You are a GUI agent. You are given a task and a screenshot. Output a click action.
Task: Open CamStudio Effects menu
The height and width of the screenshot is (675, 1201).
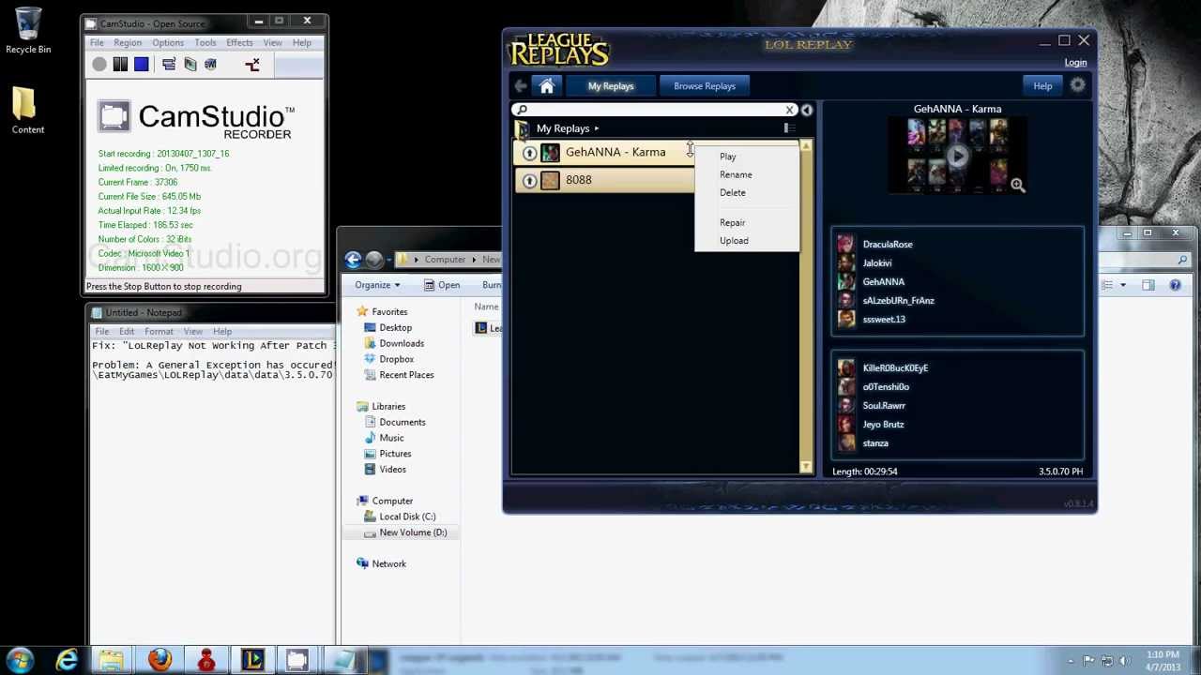(239, 42)
